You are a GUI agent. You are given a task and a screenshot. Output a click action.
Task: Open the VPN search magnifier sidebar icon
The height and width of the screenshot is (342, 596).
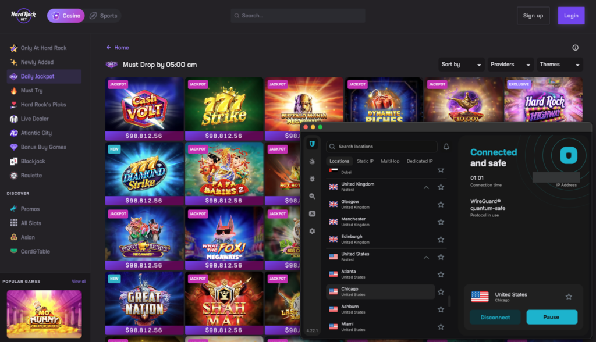click(312, 196)
